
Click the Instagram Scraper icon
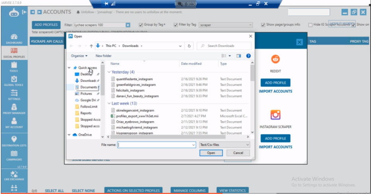(x=275, y=115)
